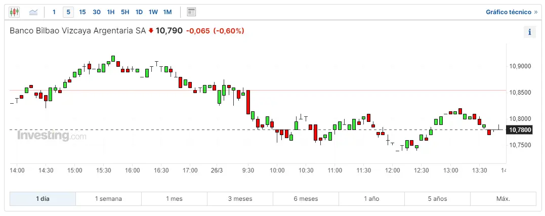Click the down arrow icon beside price
The width and height of the screenshot is (545, 216).
pyautogui.click(x=151, y=30)
